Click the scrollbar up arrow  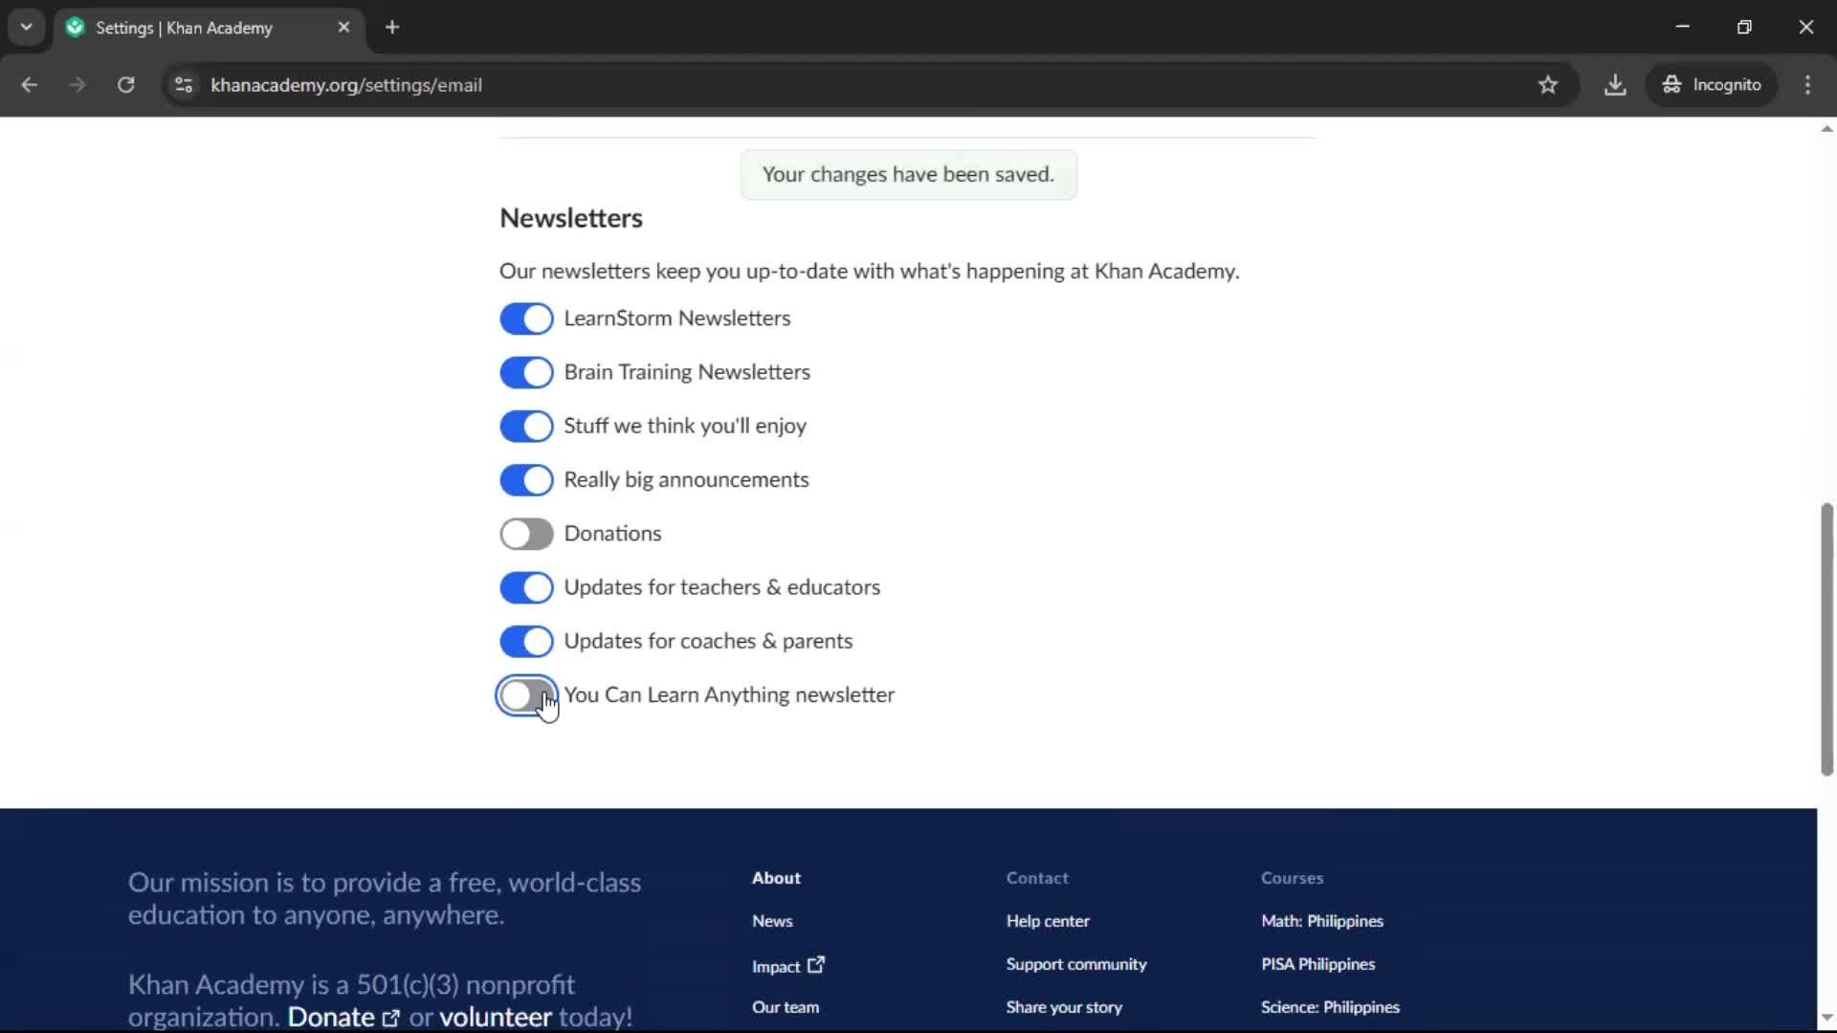pyautogui.click(x=1826, y=128)
